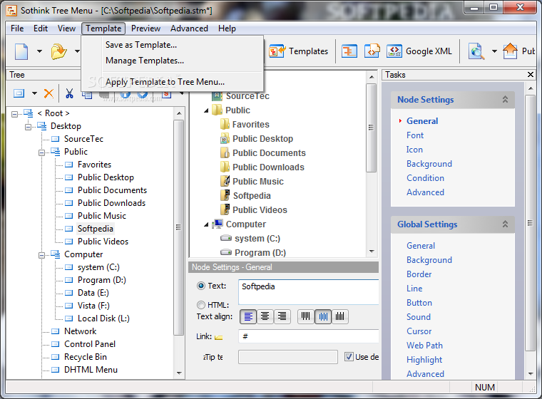
Task: Collapse Public folder in preview pane
Action: point(206,110)
